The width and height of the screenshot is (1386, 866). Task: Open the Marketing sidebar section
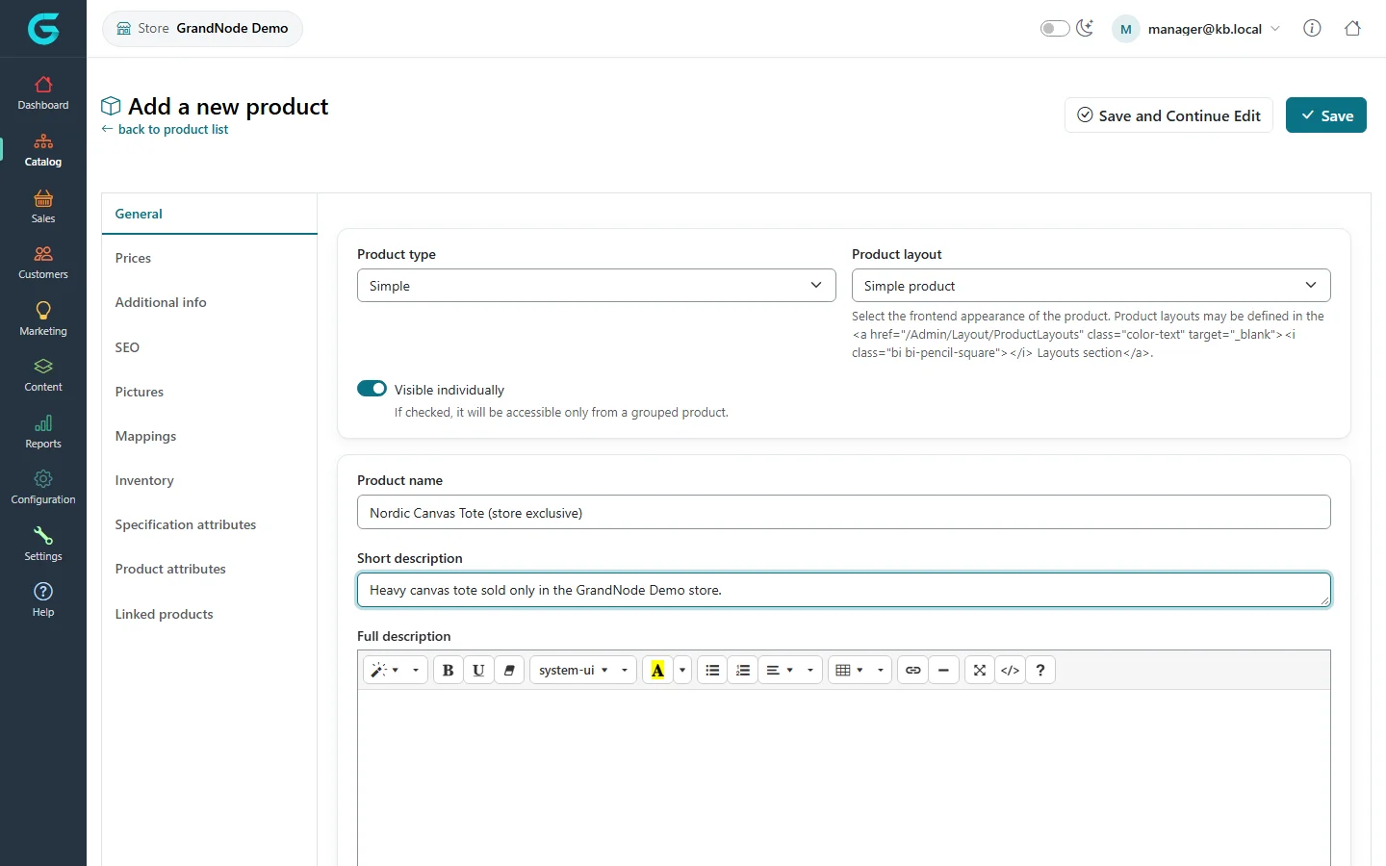(43, 319)
